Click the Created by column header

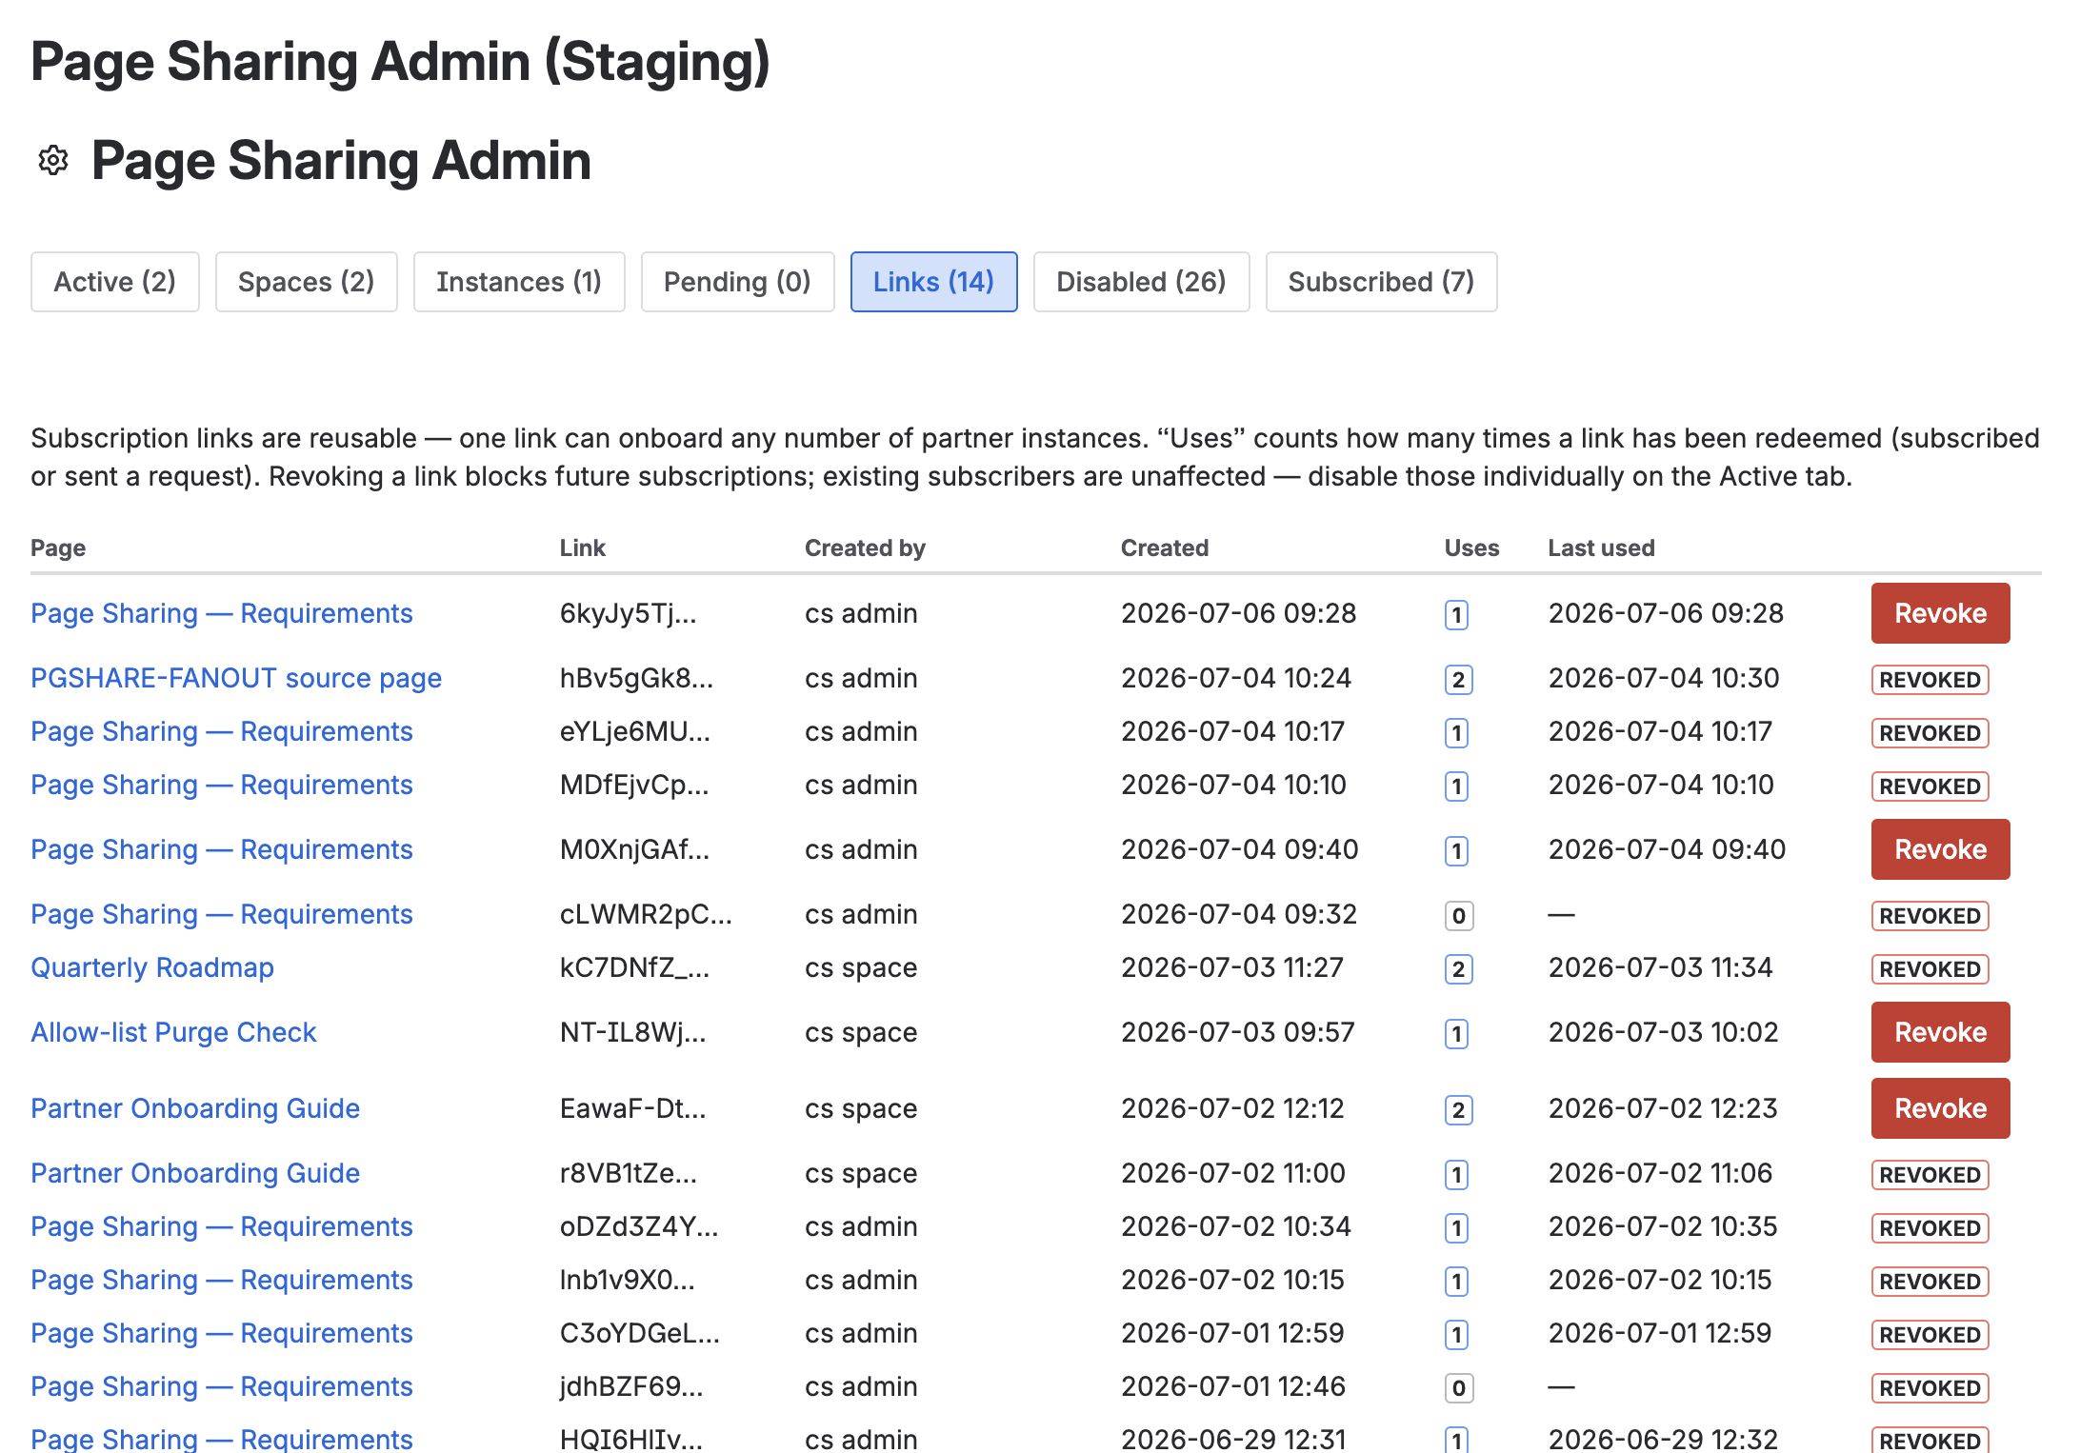pos(865,547)
